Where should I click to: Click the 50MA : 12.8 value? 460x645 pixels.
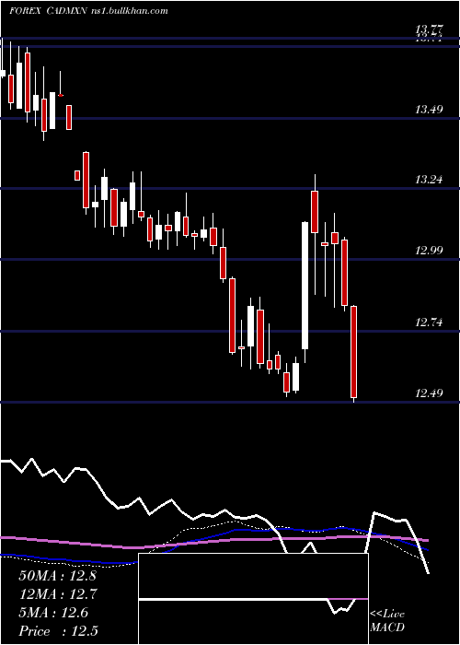57,576
